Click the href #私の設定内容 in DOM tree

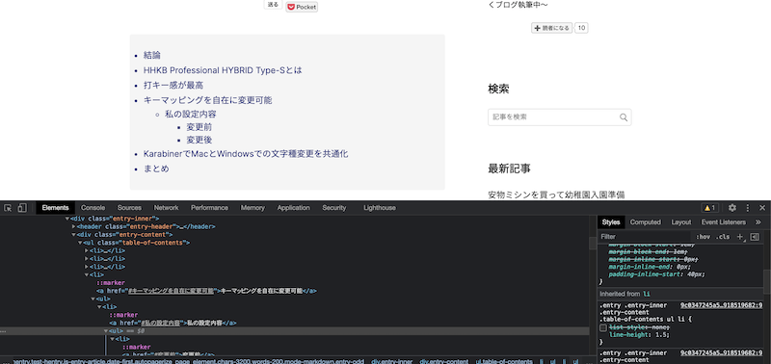coord(160,324)
